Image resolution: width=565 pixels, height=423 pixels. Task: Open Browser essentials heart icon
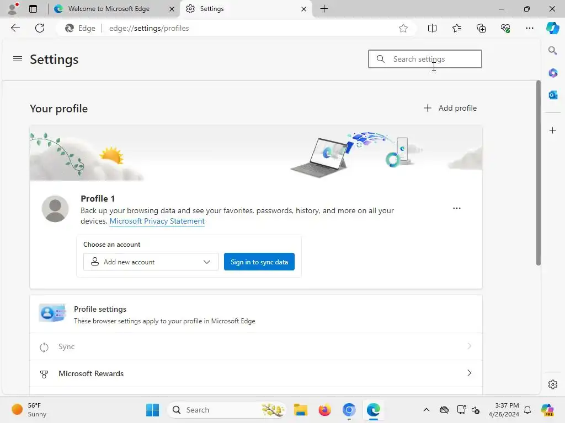(505, 28)
